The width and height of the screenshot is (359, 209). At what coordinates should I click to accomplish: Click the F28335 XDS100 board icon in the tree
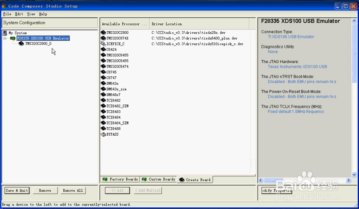click(x=13, y=38)
